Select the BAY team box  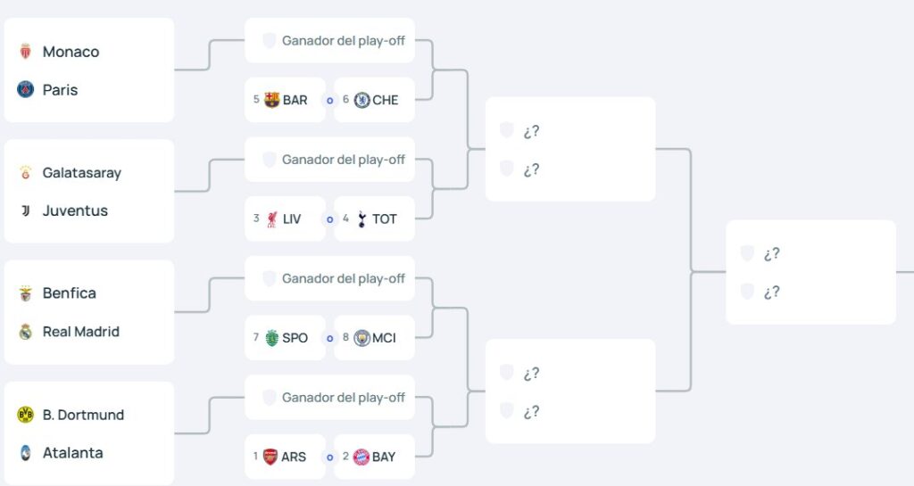[x=375, y=457]
